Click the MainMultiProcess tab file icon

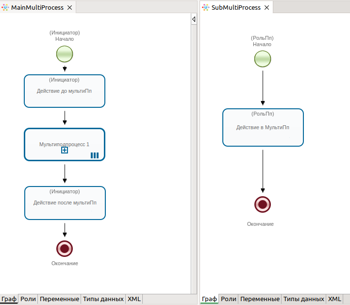point(5,8)
